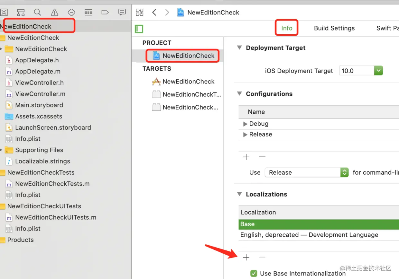Open NewEditionCheckUITests.m file
Image resolution: width=399 pixels, height=279 pixels.
pos(56,217)
